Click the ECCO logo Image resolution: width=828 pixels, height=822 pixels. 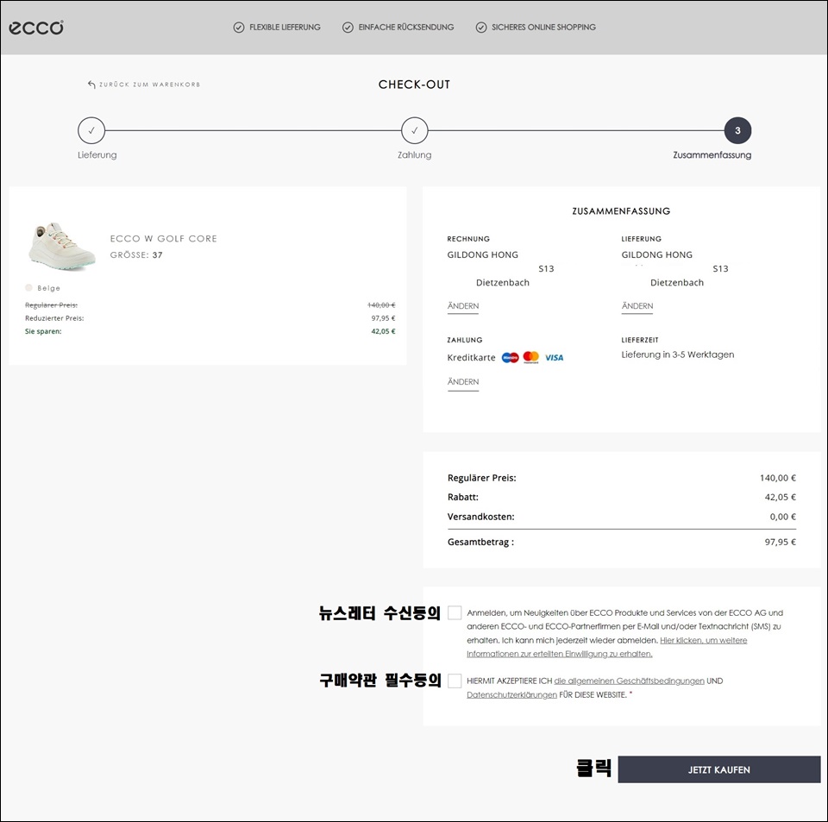36,28
